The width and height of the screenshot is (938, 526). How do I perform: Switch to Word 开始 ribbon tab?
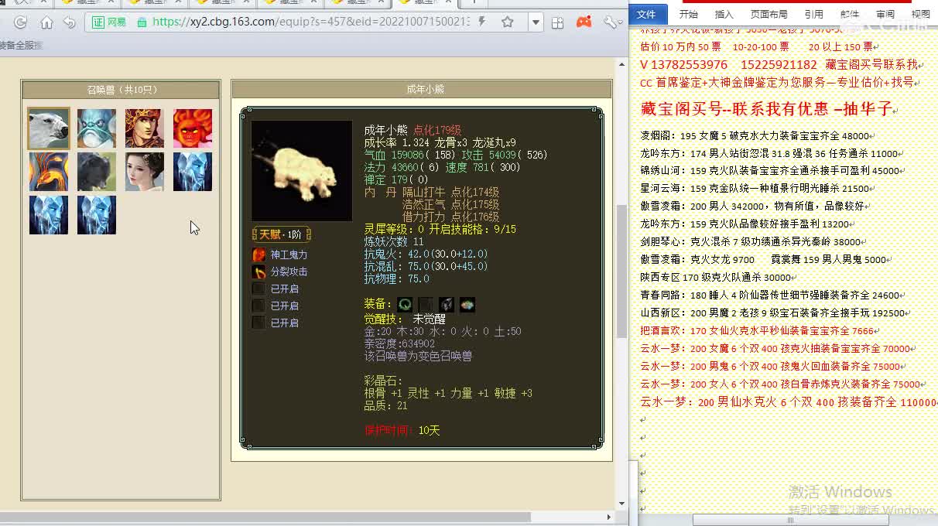point(688,14)
